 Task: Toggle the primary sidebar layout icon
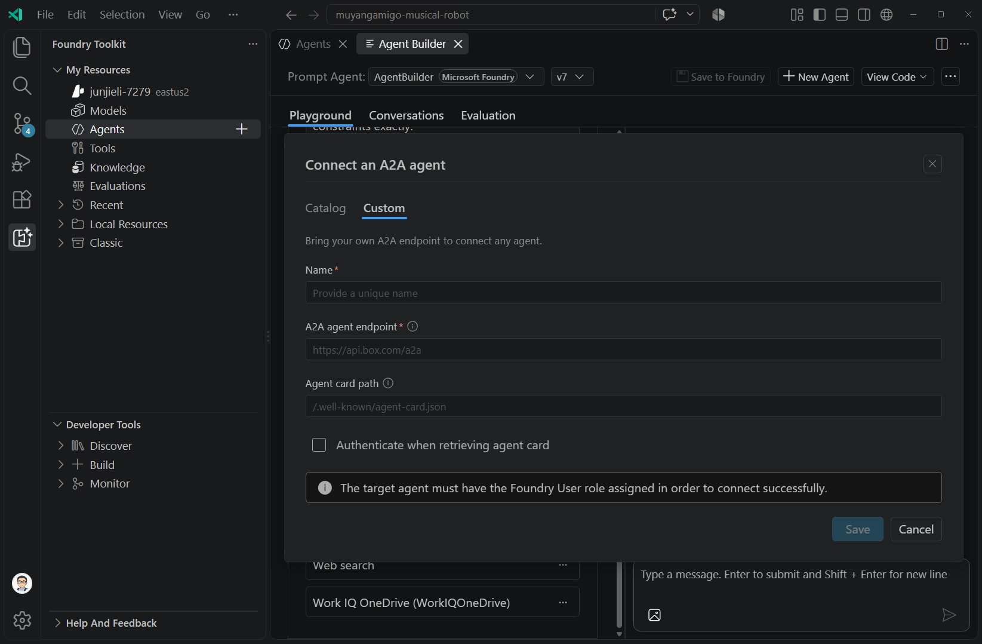click(820, 15)
